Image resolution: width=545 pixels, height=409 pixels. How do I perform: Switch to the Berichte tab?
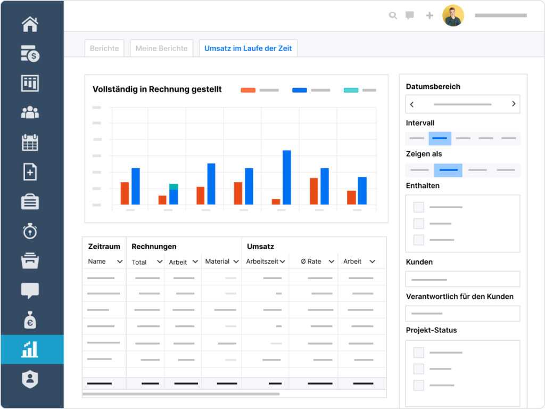[x=104, y=48]
